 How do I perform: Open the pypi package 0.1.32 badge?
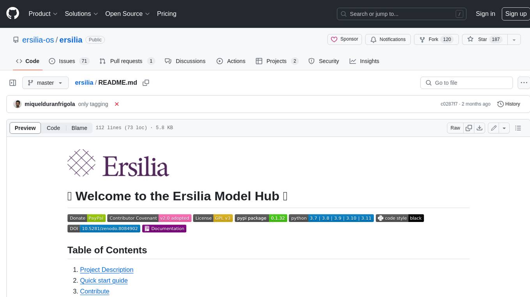click(x=261, y=218)
